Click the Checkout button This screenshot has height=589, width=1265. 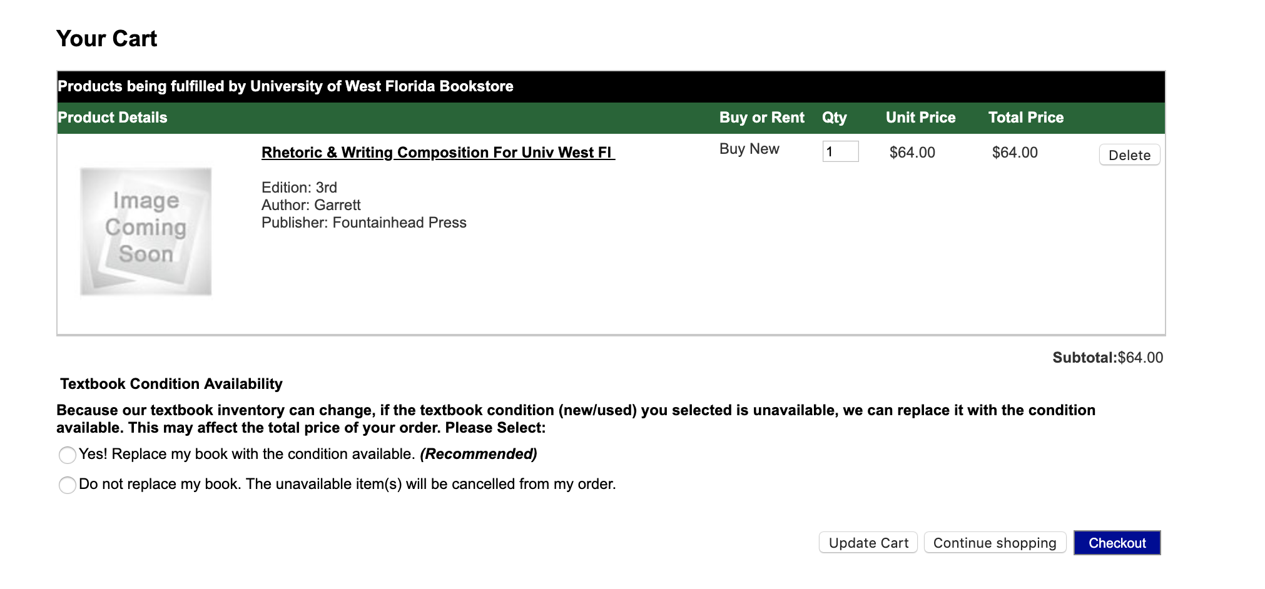[1117, 543]
